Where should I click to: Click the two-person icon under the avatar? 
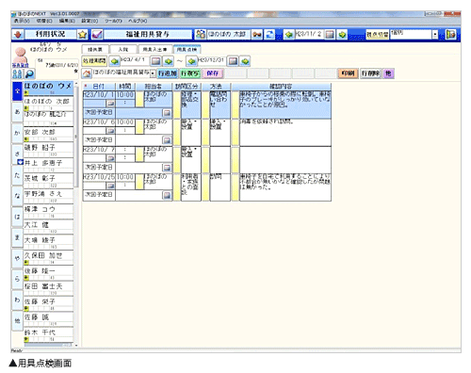tap(18, 73)
